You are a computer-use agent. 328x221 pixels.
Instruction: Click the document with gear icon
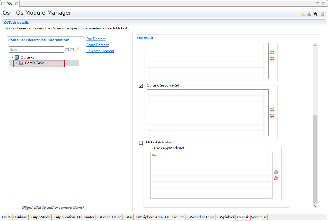[x=322, y=14]
